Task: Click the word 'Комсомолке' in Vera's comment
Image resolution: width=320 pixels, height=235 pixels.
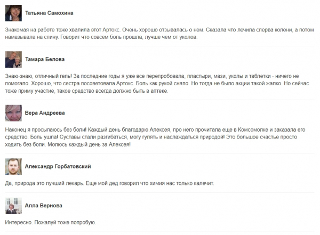Action: pyautogui.click(x=253, y=129)
